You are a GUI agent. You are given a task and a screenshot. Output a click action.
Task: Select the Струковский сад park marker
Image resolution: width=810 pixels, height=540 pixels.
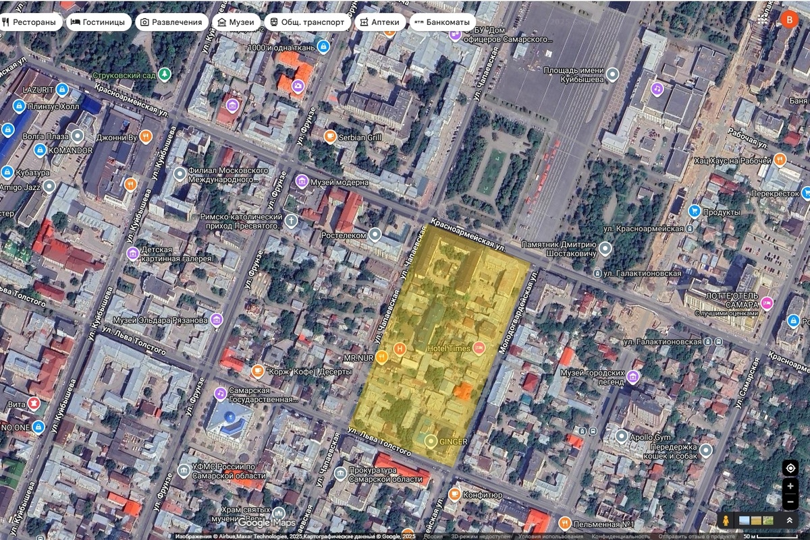click(164, 73)
